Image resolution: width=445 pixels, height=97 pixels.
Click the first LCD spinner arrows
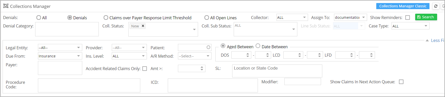click(300, 55)
